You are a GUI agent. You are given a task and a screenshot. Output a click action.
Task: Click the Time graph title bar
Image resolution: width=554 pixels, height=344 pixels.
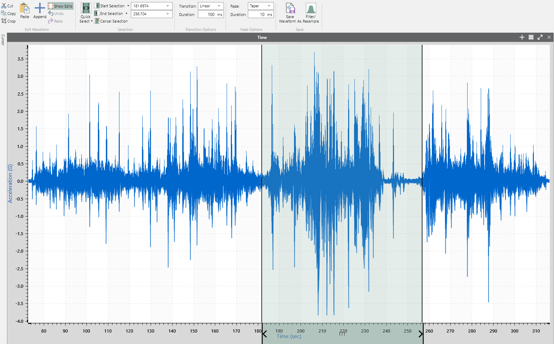(262, 37)
